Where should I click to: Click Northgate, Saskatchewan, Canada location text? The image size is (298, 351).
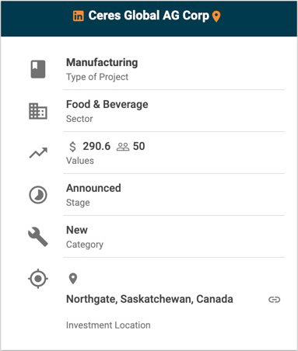tap(149, 299)
